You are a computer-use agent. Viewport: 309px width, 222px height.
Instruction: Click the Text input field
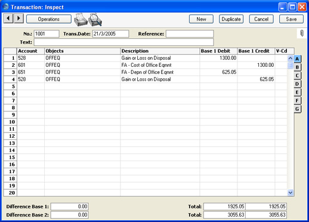tap(124, 42)
